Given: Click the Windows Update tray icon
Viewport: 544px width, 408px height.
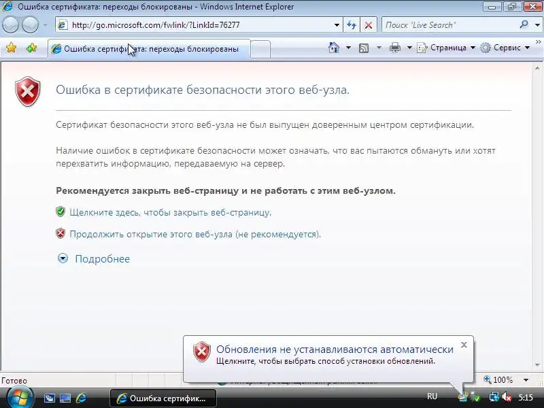Looking at the screenshot, I should tap(463, 397).
